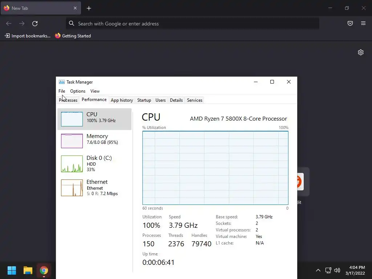Go forward in Firefox

tap(22, 24)
